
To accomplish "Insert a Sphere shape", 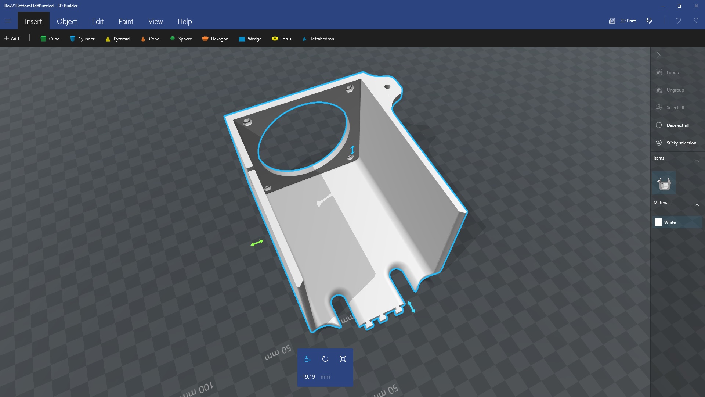I will [x=181, y=39].
